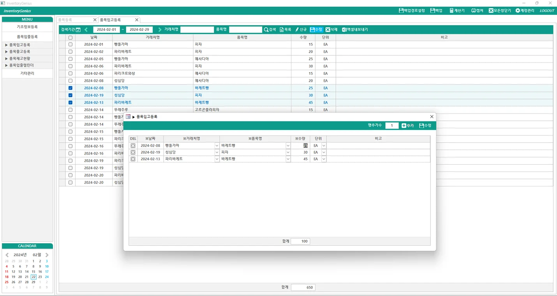Image resolution: width=557 pixels, height=296 pixels.
Task: Go to next search period arrow
Action: click(160, 30)
